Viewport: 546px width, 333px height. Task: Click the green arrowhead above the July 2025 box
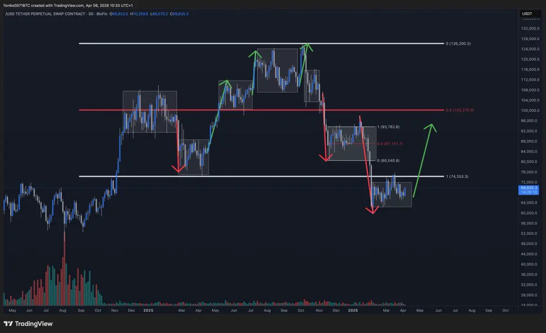(x=255, y=54)
